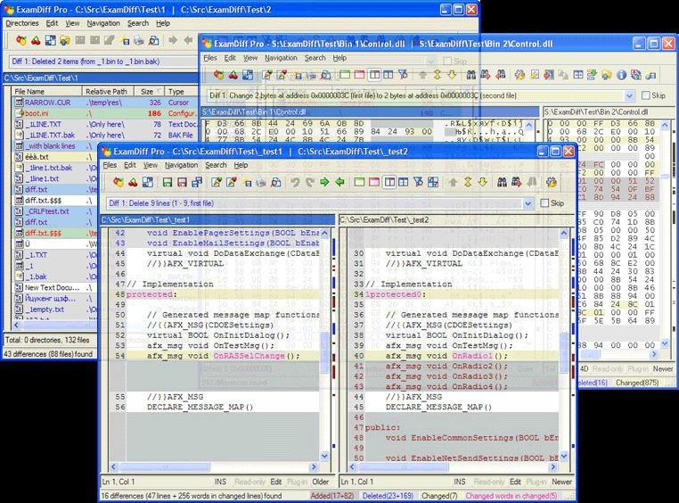Select RARROW.CUR row in directory listing
Image resolution: width=679 pixels, height=503 pixels.
(x=105, y=103)
